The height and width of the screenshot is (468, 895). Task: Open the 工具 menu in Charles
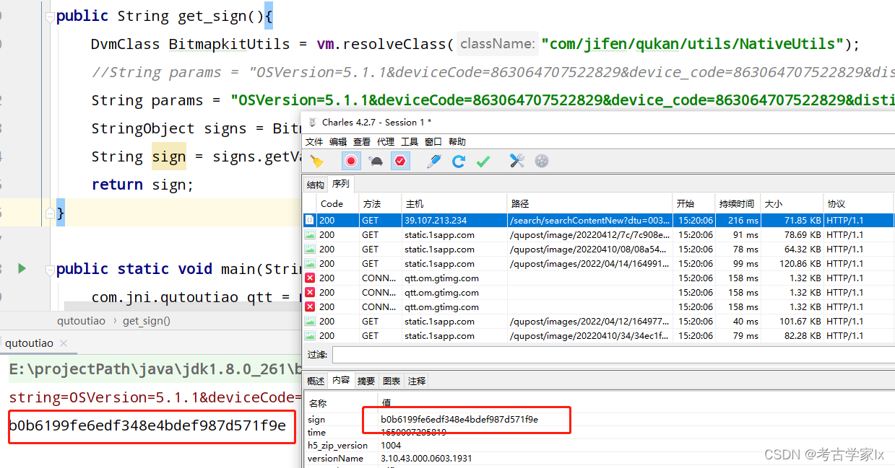tap(410, 142)
